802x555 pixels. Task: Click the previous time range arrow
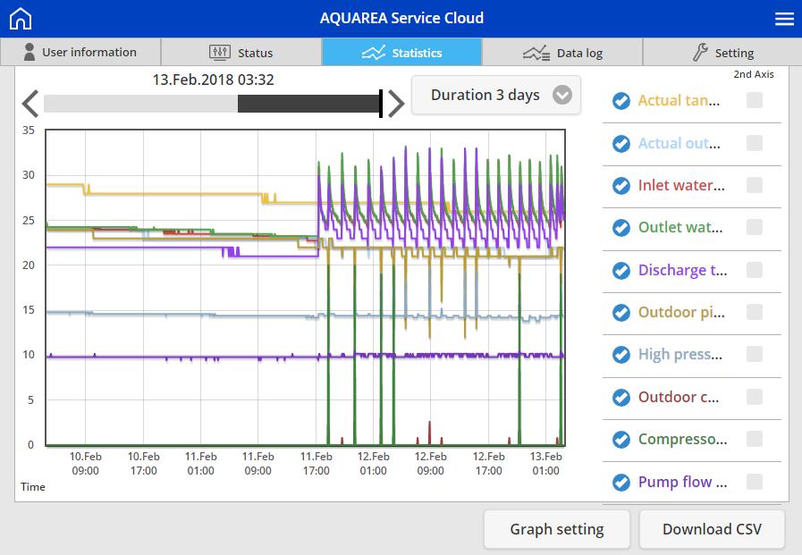pos(30,104)
